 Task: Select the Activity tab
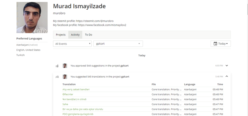[75, 35]
